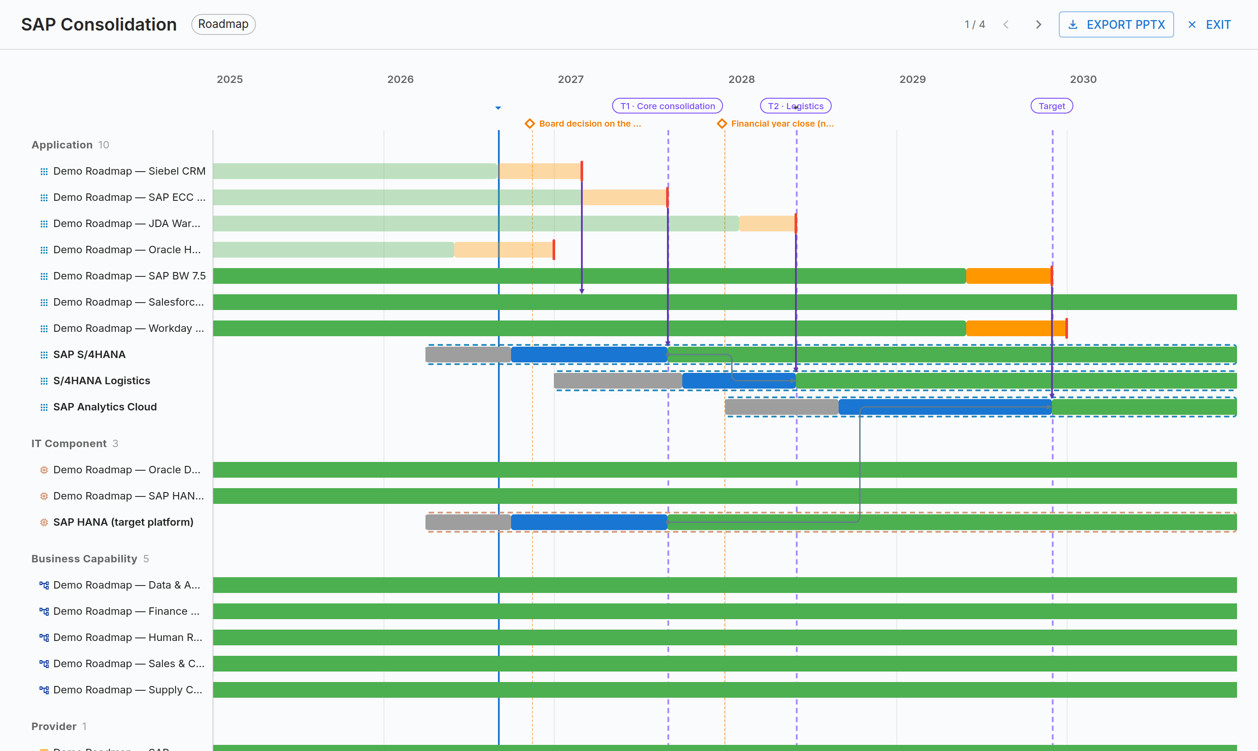The image size is (1258, 751).
Task: Click the Siebel CRM application grid icon
Action: 44,172
